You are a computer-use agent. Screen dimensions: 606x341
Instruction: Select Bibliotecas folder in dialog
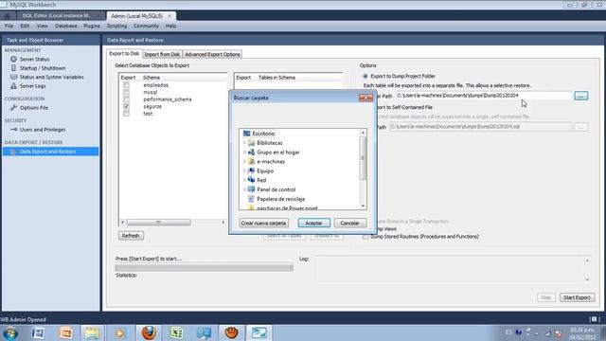(269, 143)
